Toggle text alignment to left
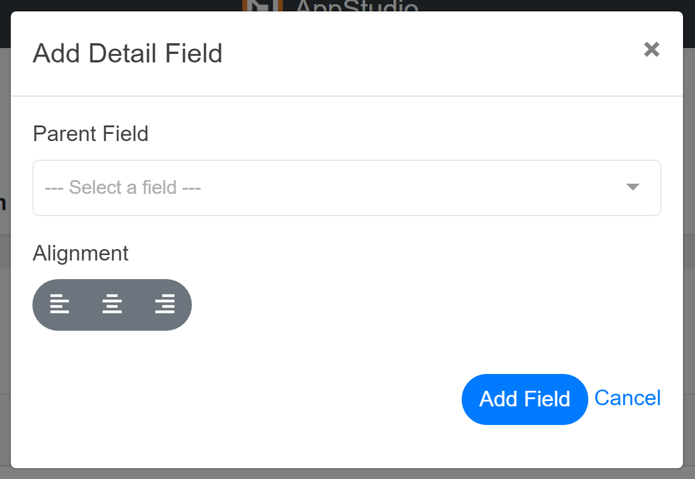The height and width of the screenshot is (479, 695). point(59,304)
